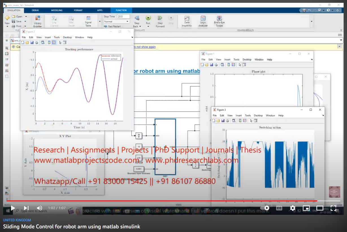
Task: Expand the Review Results gallery arrow
Action: [311, 21]
